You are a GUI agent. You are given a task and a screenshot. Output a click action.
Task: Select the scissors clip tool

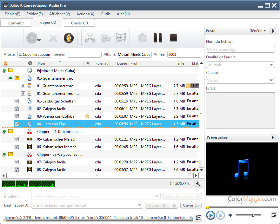90,38
